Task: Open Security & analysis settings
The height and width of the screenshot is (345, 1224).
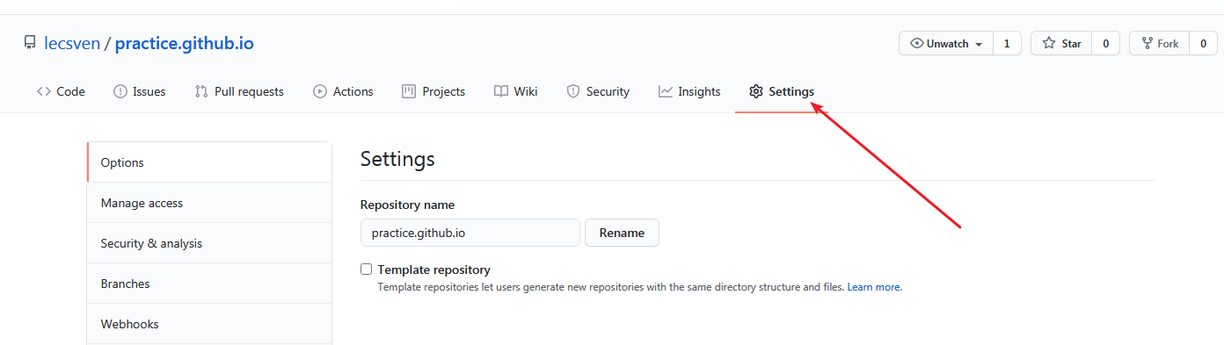Action: tap(209, 243)
